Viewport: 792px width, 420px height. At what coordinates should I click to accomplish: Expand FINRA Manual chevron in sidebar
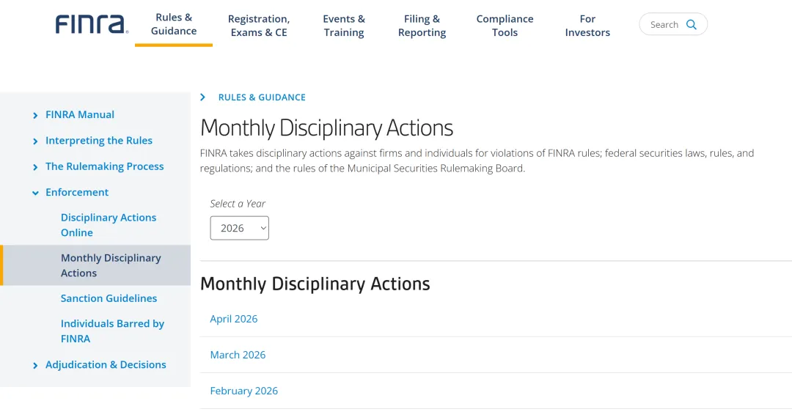[35, 115]
